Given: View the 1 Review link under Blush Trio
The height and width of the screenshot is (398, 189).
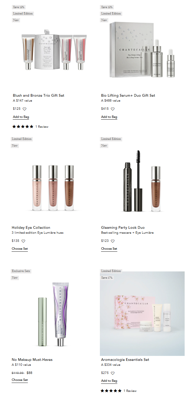Looking at the screenshot, I should click(x=42, y=127).
